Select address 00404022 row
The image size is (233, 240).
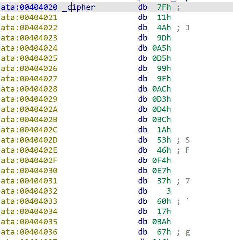(x=29, y=28)
